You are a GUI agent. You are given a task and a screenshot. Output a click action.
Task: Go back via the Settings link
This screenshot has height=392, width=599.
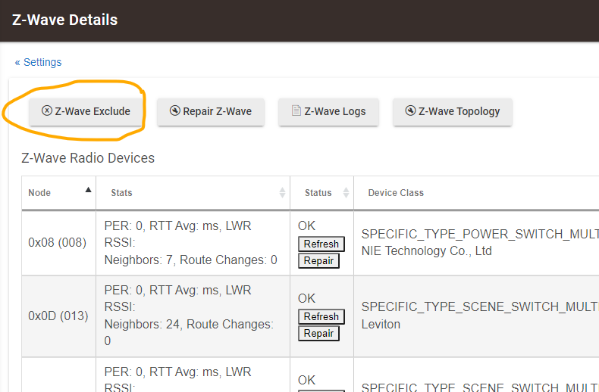point(38,62)
